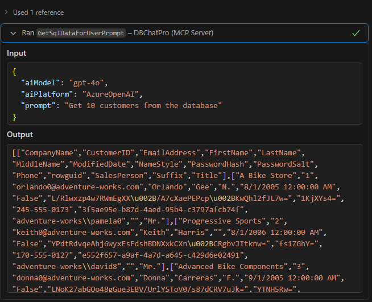Click the "170-555-0127" phone number
Screen dimensions: 372x302
point(43,255)
